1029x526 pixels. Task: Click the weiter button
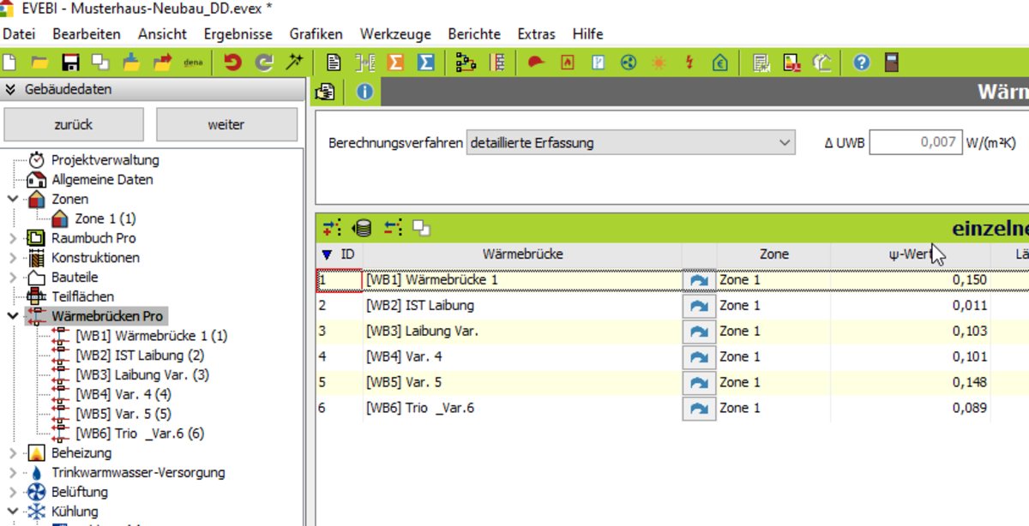[x=226, y=124]
